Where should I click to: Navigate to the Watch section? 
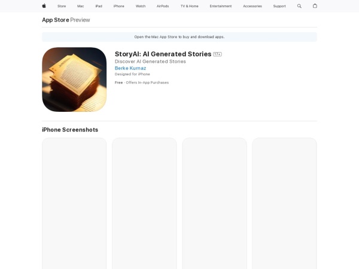coord(141,6)
